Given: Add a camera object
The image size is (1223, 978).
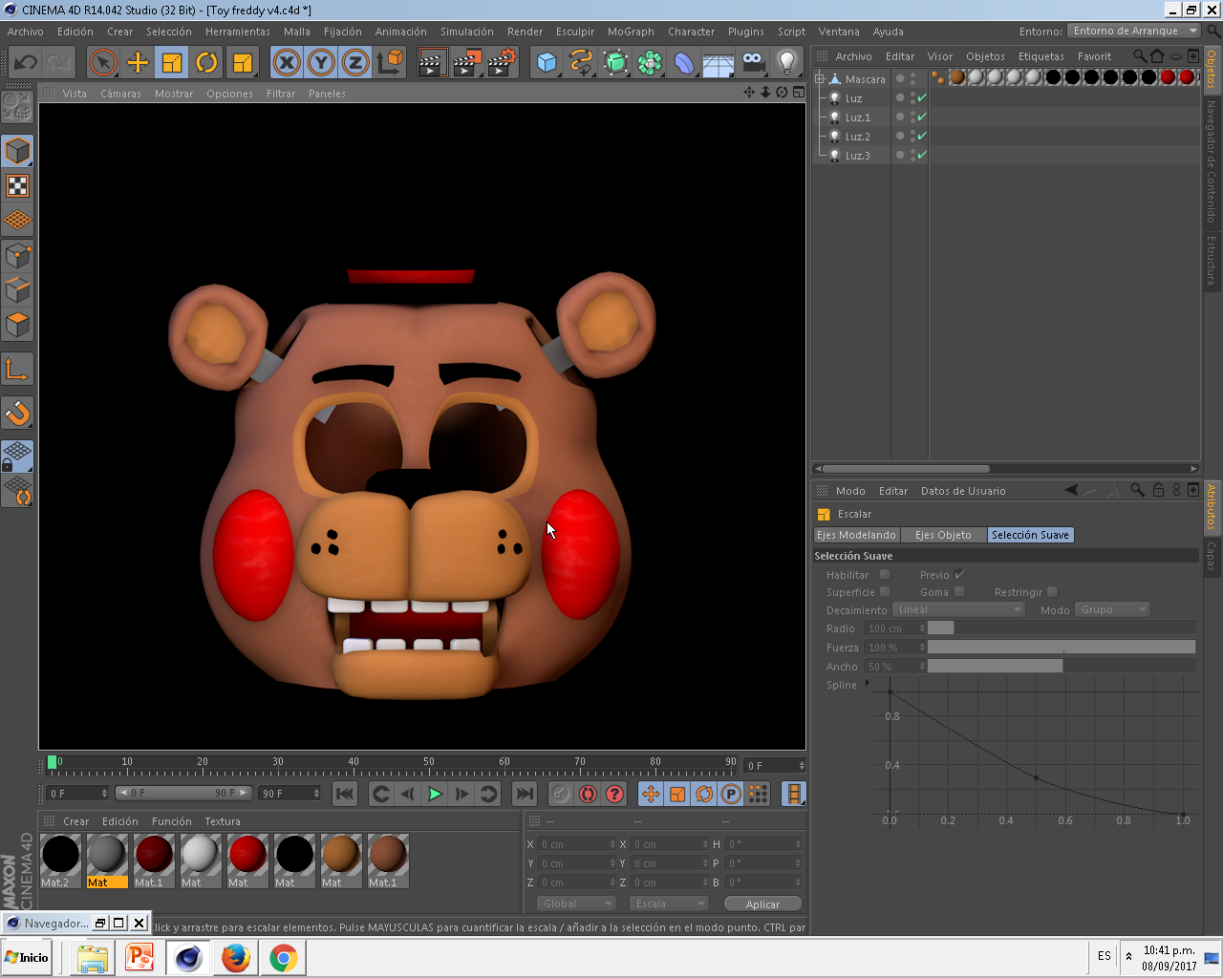Looking at the screenshot, I should (753, 63).
